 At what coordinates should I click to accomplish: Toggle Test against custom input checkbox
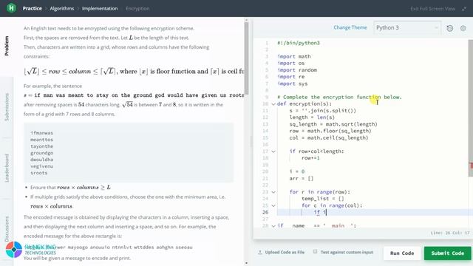[x=316, y=251]
